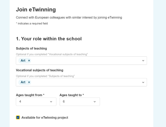Focus the Vocational subjects multi-select field

pyautogui.click(x=81, y=82)
